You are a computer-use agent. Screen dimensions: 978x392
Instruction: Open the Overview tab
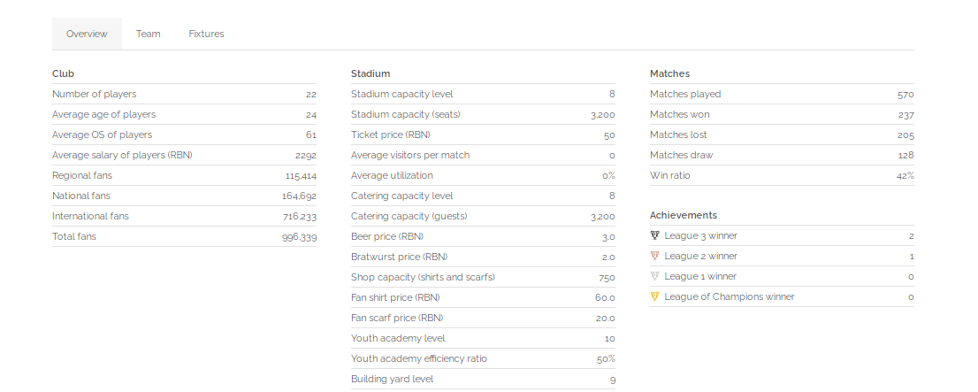[x=87, y=34]
